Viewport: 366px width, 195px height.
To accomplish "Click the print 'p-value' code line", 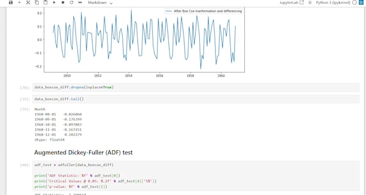I will pyautogui.click(x=71, y=186).
